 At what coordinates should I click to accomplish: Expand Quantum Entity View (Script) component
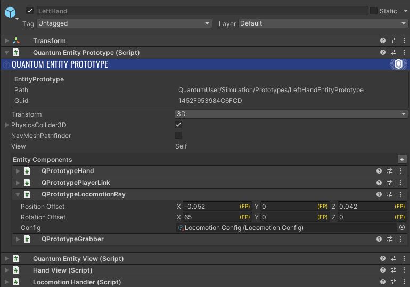point(7,259)
